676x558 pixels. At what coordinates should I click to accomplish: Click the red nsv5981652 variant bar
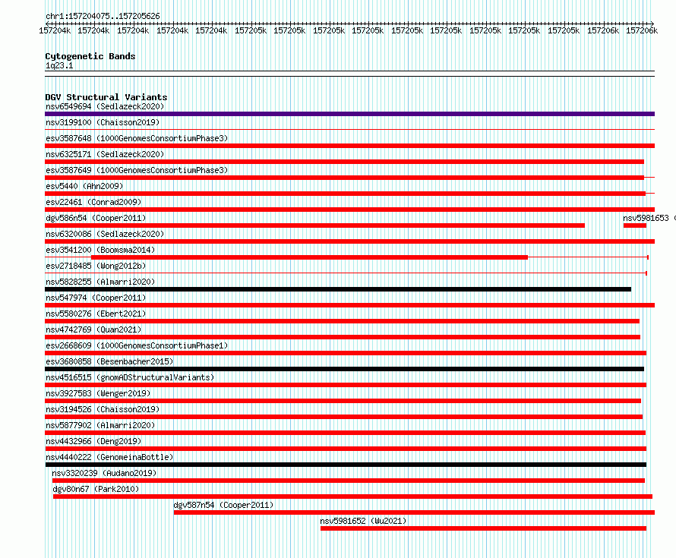[483, 528]
